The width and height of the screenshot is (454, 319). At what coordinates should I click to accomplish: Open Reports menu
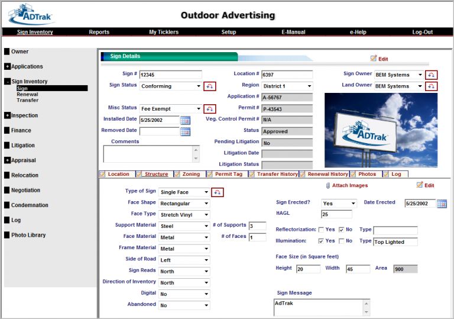(x=99, y=32)
